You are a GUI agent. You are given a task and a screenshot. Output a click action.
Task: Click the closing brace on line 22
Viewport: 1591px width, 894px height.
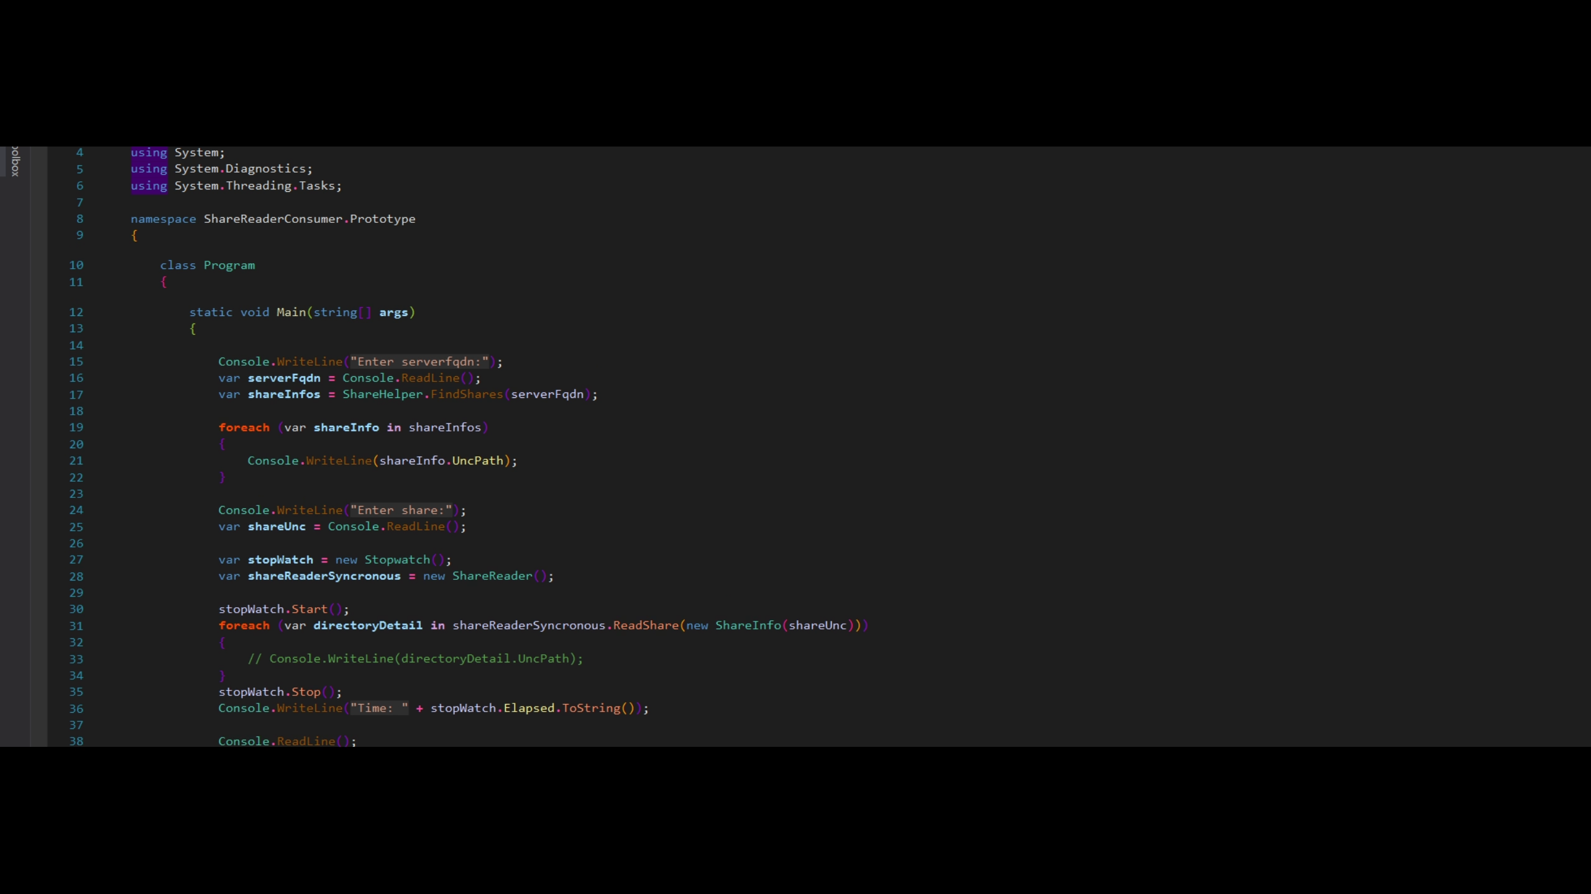[222, 477]
